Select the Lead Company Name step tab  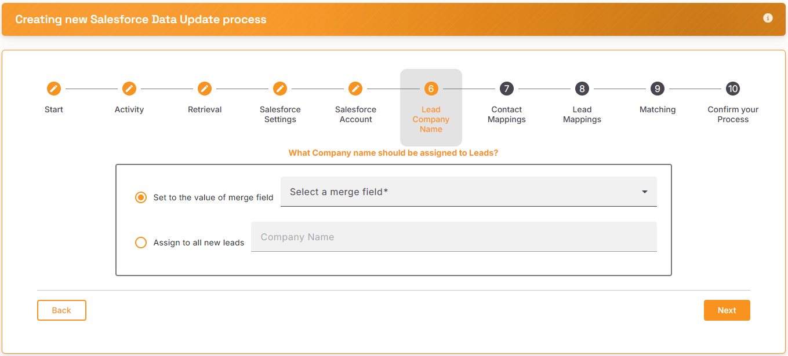[x=431, y=108]
